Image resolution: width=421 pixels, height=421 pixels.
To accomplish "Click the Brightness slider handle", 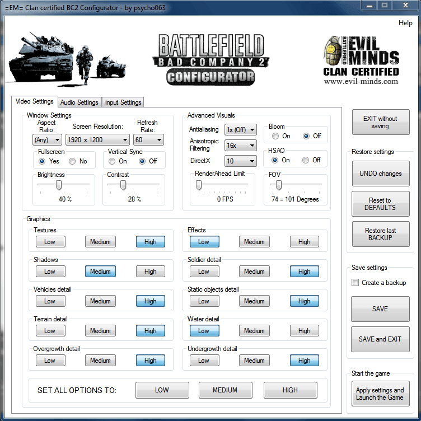I will pos(59,185).
